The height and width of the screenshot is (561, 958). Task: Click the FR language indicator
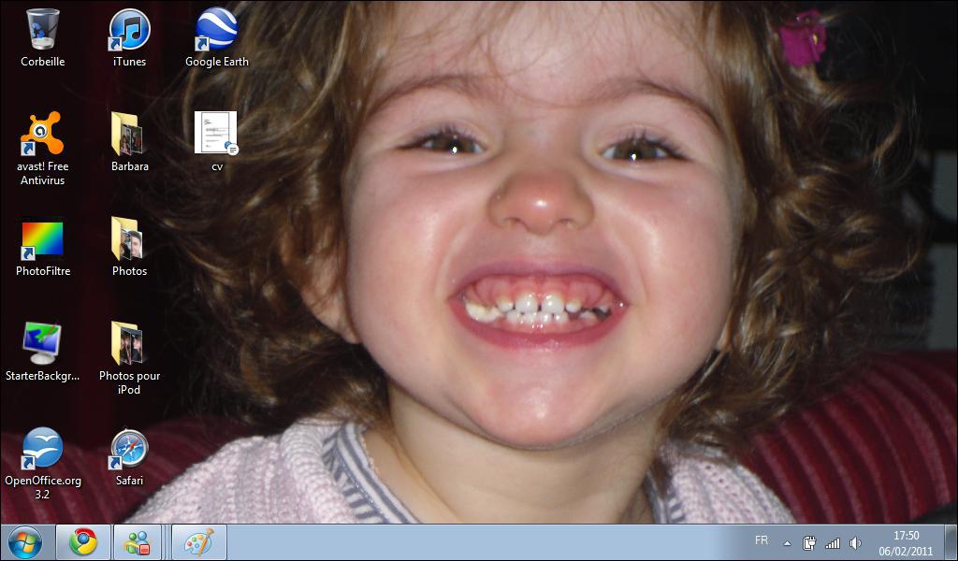point(762,540)
